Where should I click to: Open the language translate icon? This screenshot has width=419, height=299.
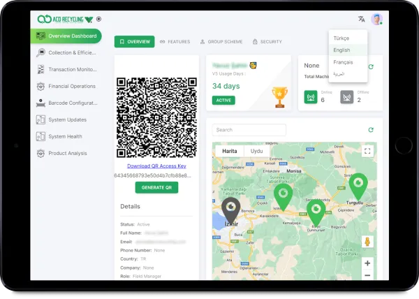pyautogui.click(x=361, y=19)
